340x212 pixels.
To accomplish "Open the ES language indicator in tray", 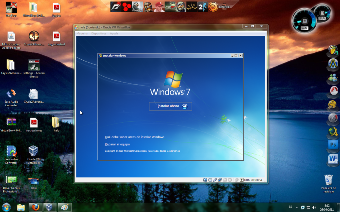I will pos(290,207).
